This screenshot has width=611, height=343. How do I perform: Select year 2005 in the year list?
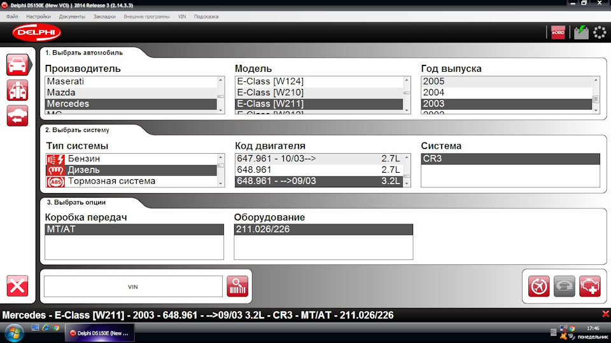point(507,81)
